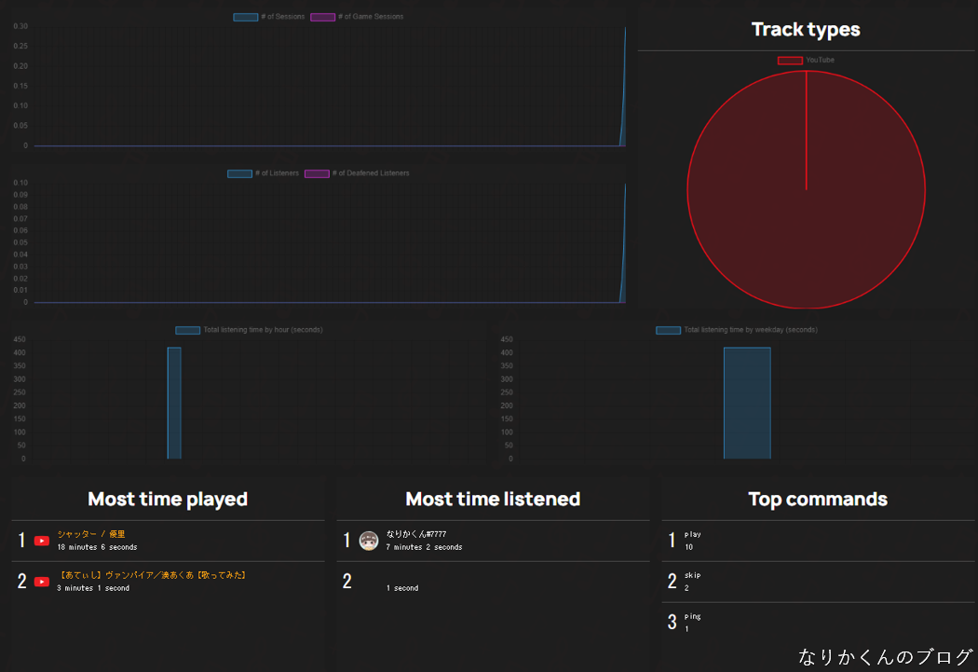Toggle 'Total listening time by weekday' legend
The image size is (978, 672).
click(736, 330)
